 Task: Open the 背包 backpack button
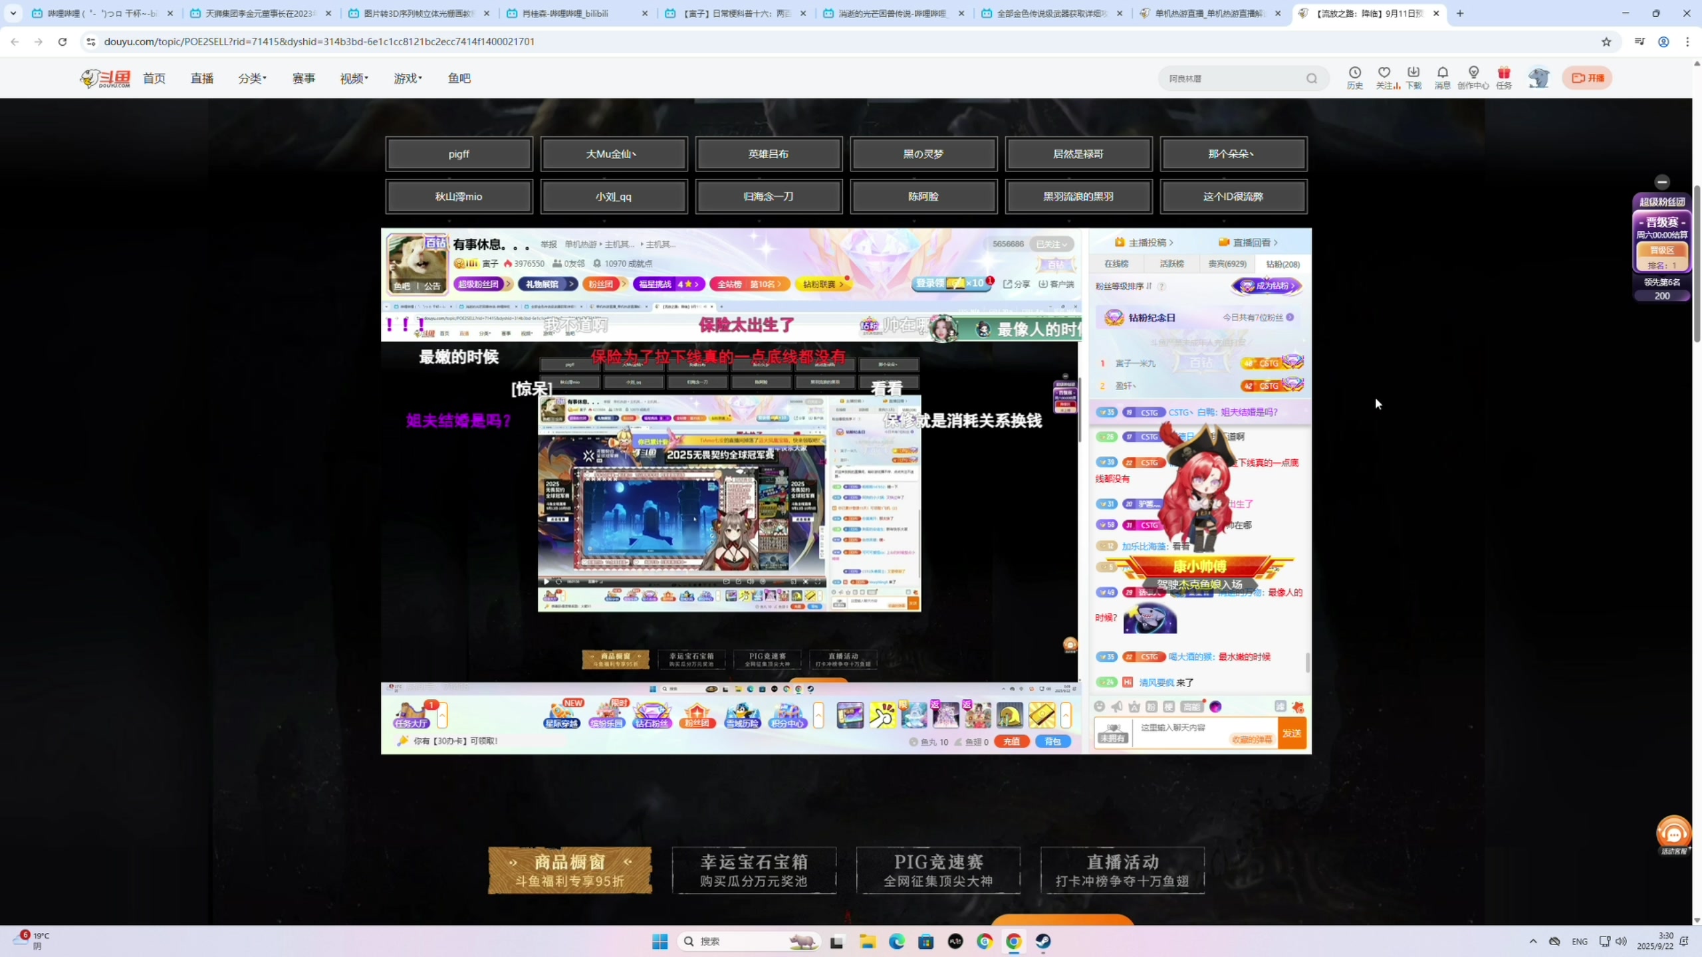(x=1053, y=742)
